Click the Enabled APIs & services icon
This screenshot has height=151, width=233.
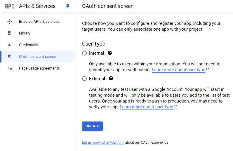click(10, 22)
